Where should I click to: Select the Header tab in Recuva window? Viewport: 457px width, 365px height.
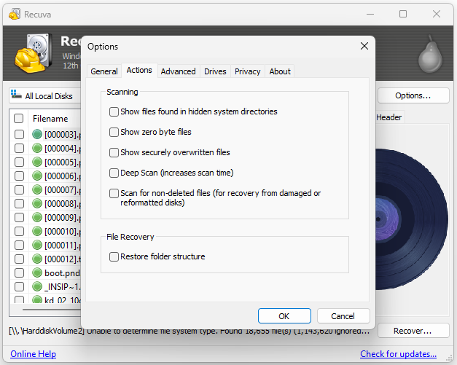[388, 117]
